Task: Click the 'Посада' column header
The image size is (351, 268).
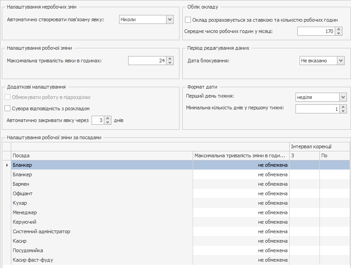Action: click(102, 156)
